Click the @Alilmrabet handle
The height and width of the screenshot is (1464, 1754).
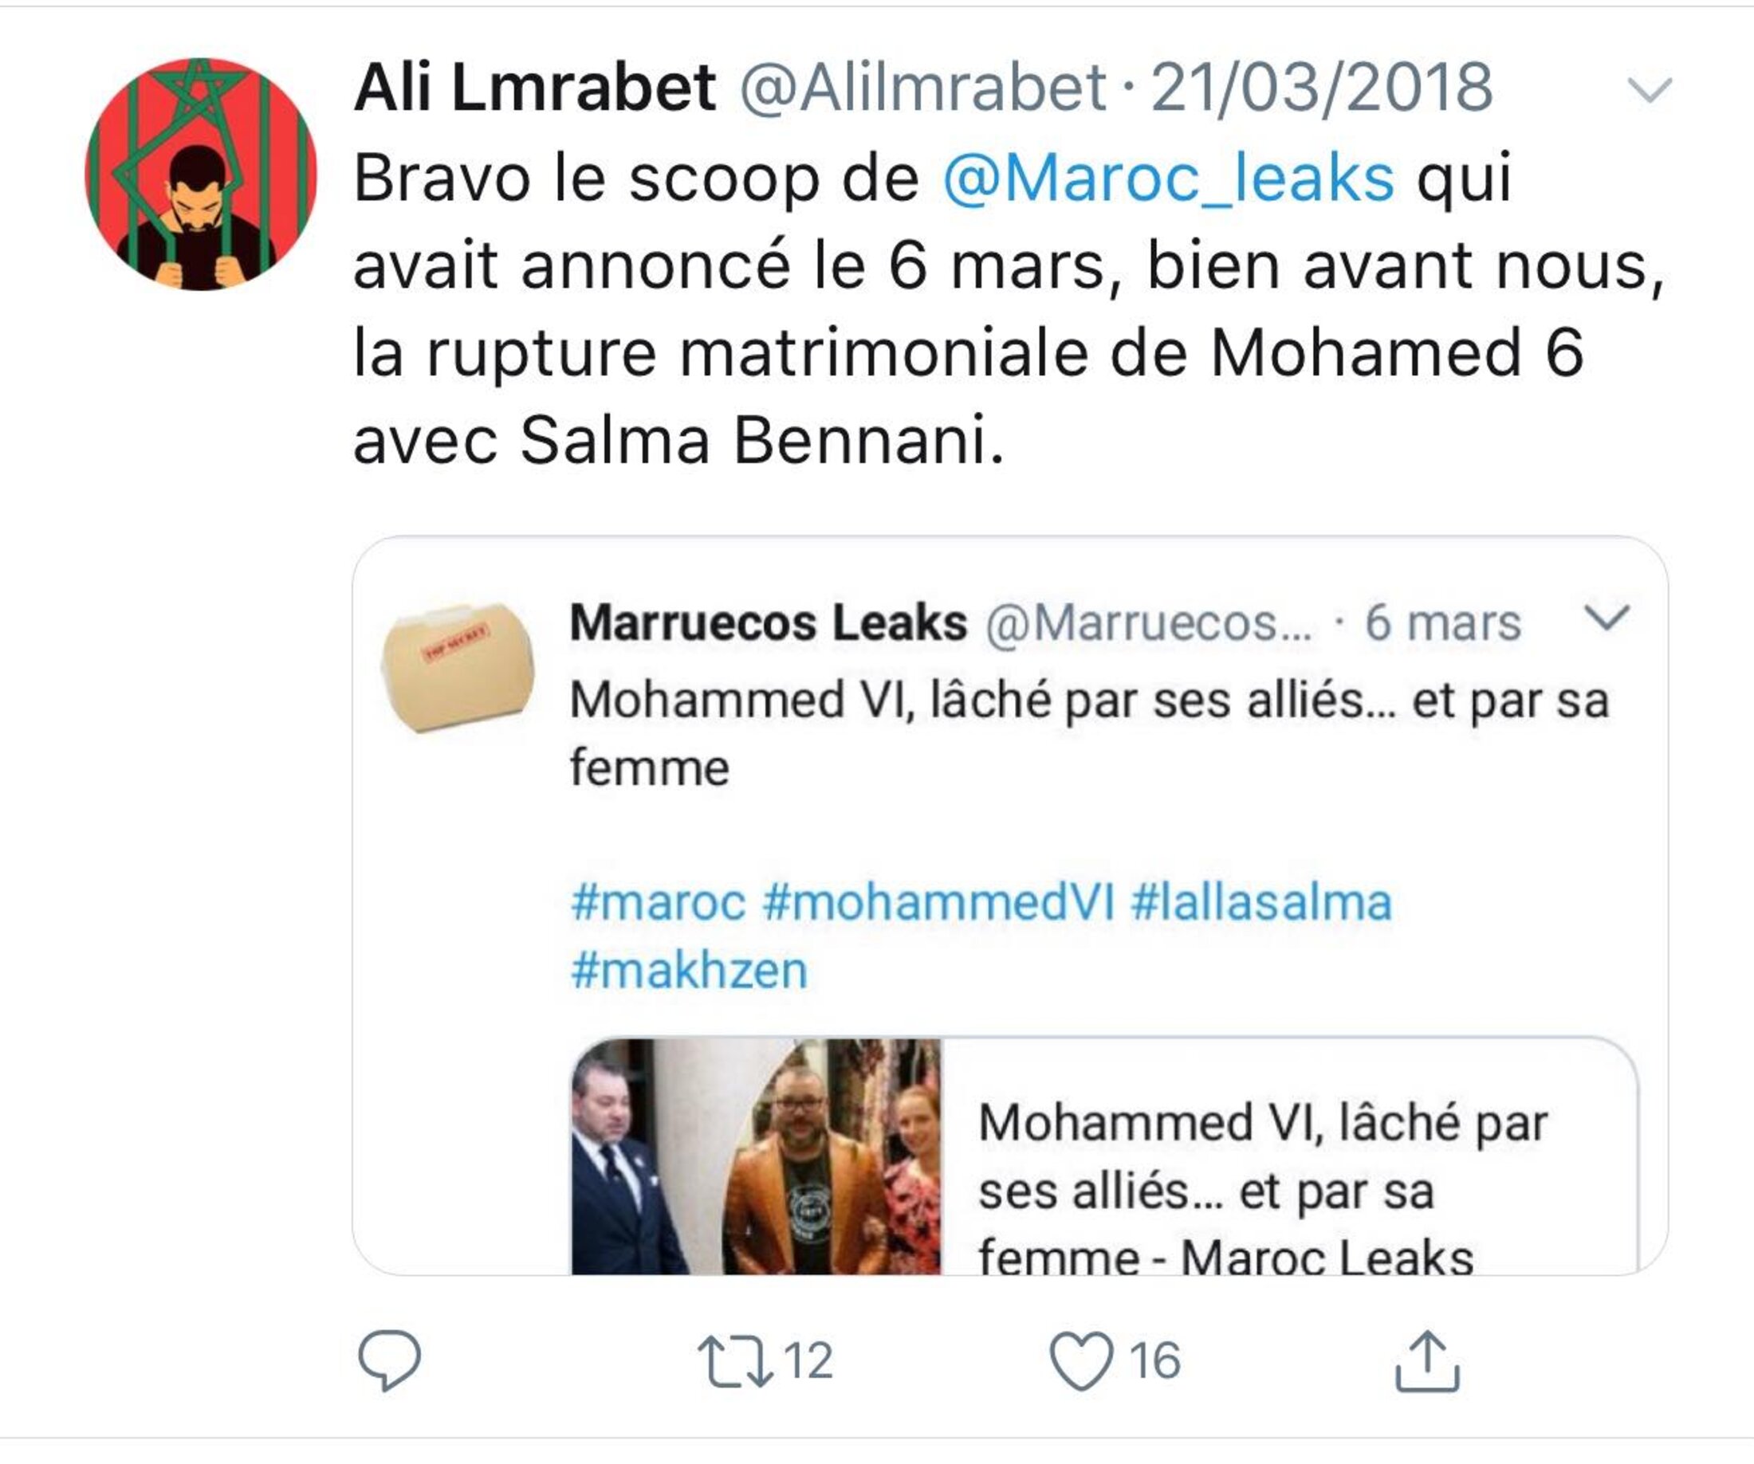pos(923,87)
